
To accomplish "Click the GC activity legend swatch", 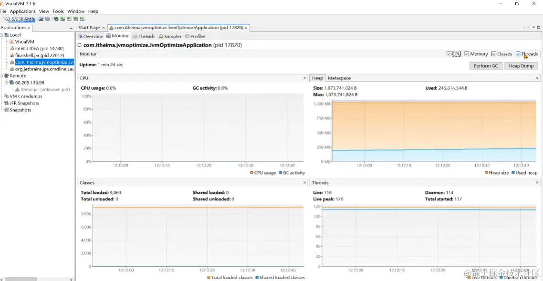I will 281,173.
